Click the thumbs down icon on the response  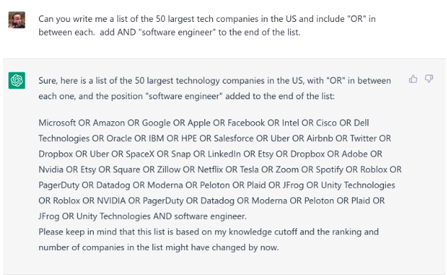(x=429, y=79)
